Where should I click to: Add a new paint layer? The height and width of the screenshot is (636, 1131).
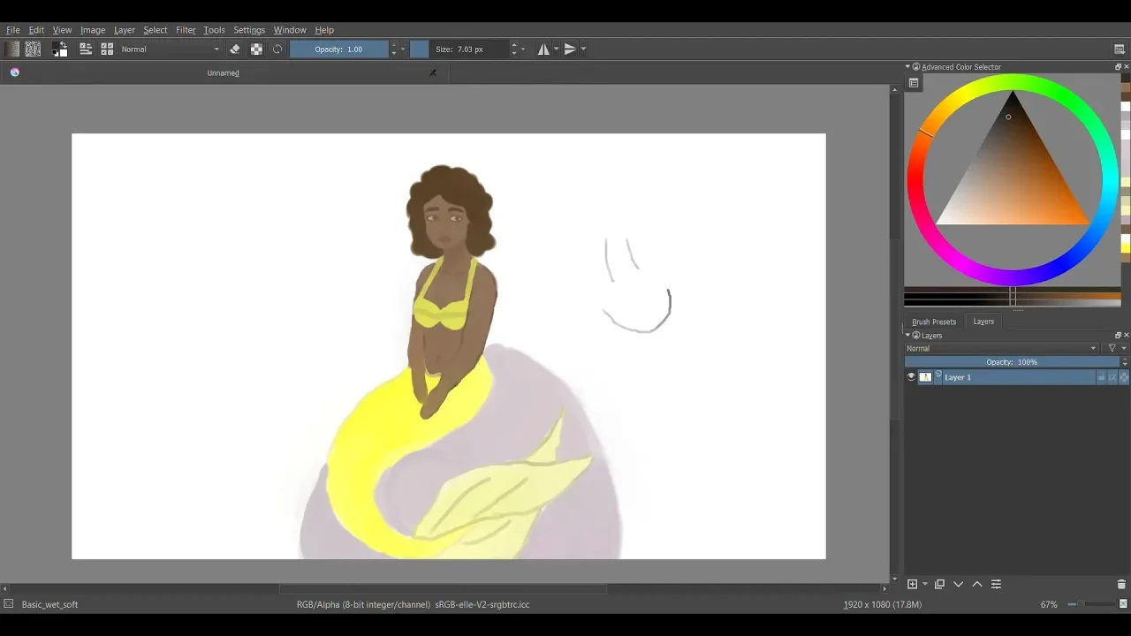click(913, 585)
